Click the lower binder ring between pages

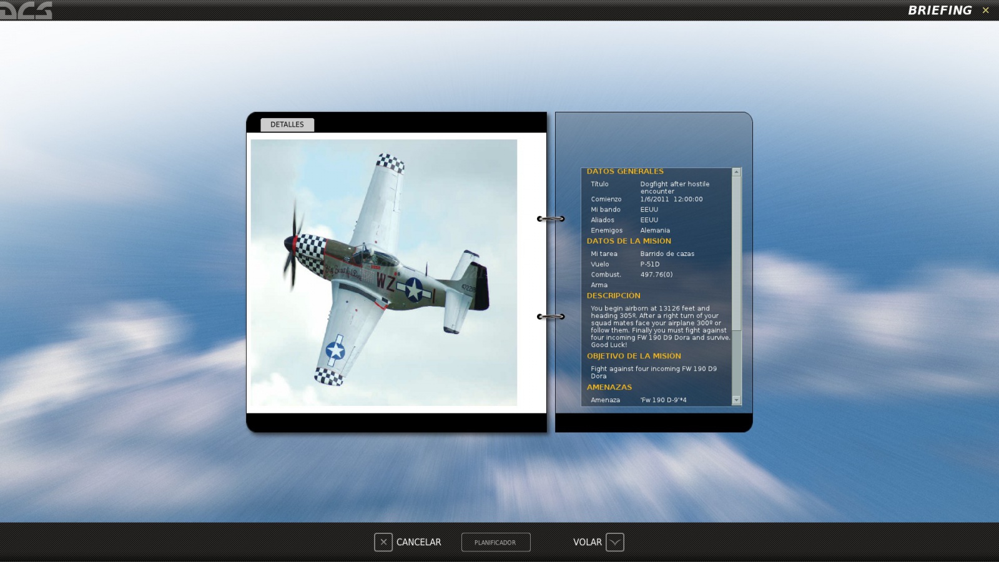[551, 317]
